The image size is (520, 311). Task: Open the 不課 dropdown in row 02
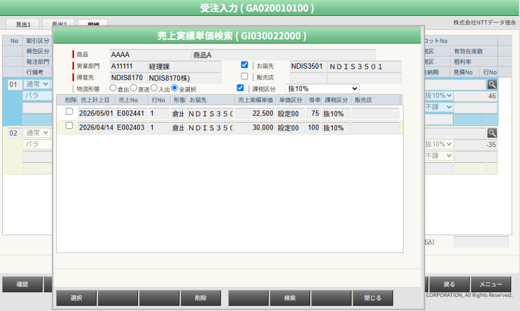point(438,156)
